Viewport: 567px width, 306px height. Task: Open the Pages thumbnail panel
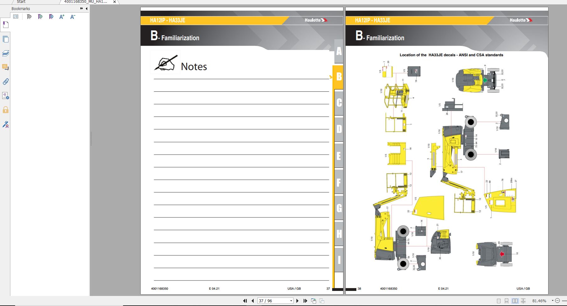click(x=6, y=39)
